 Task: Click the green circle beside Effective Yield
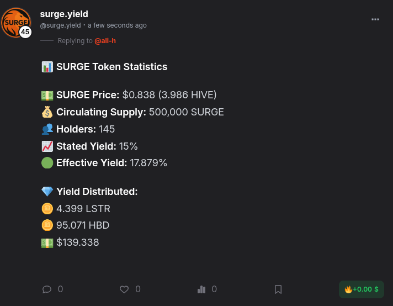(x=47, y=163)
